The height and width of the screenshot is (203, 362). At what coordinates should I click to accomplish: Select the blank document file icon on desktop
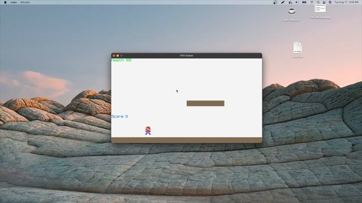tap(298, 47)
